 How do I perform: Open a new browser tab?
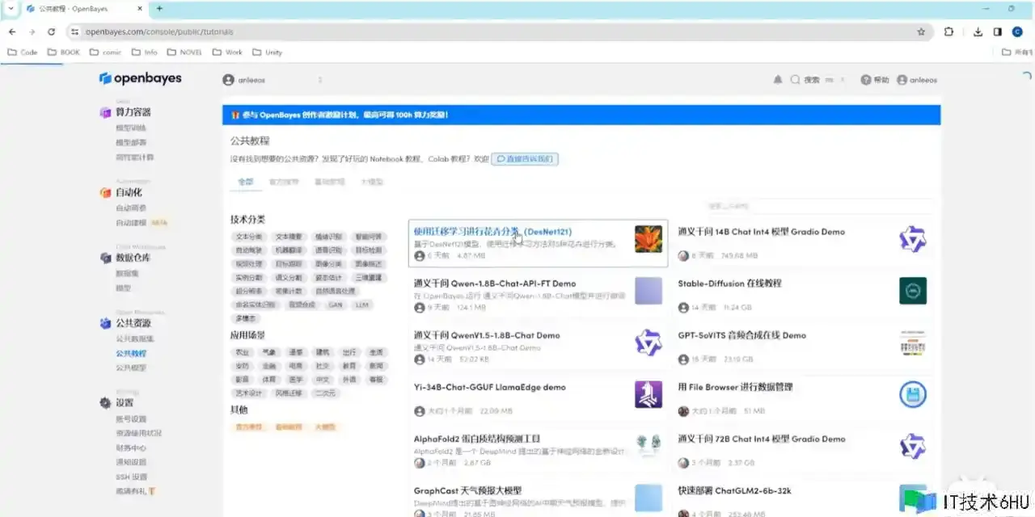tap(159, 8)
